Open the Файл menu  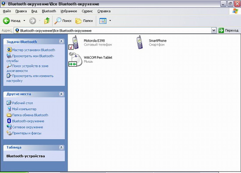[7, 11]
